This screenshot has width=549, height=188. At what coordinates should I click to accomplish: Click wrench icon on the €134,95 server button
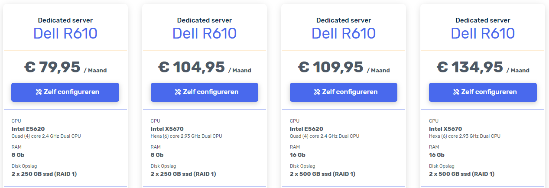click(456, 92)
